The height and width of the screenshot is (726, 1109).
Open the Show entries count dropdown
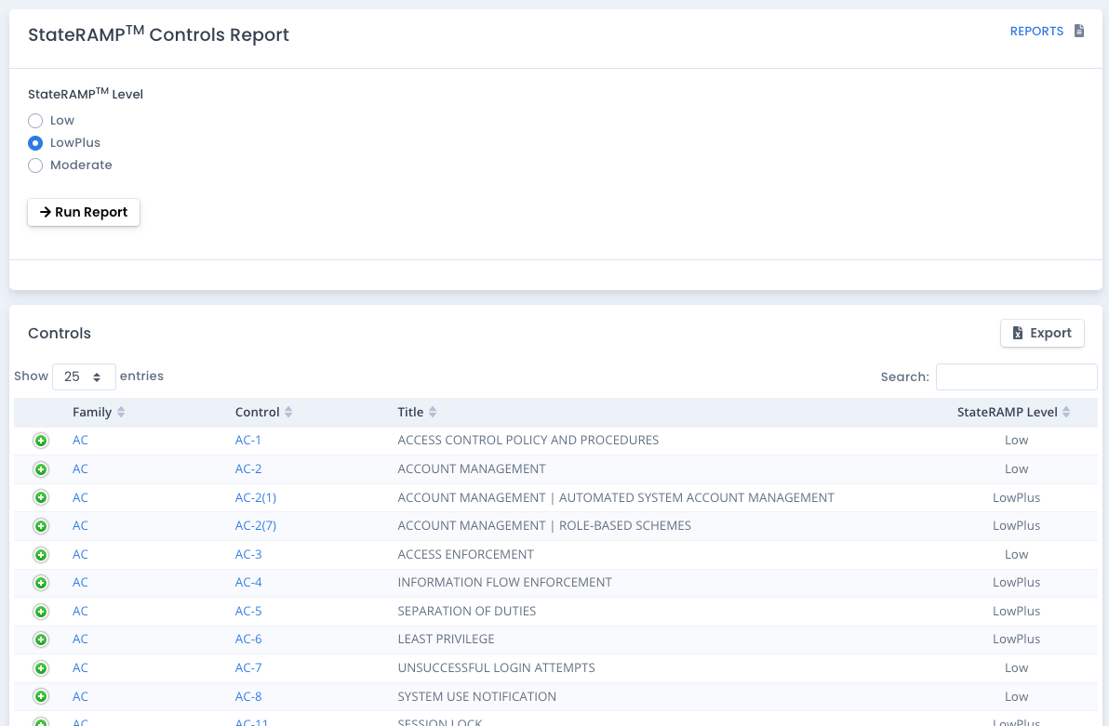pos(84,376)
